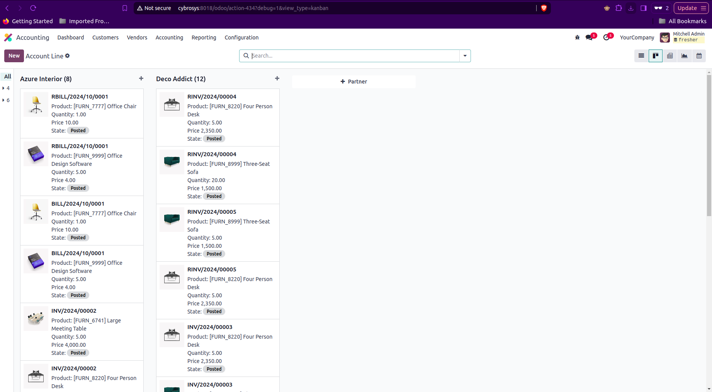
Task: Open the search options dropdown
Action: [465, 56]
